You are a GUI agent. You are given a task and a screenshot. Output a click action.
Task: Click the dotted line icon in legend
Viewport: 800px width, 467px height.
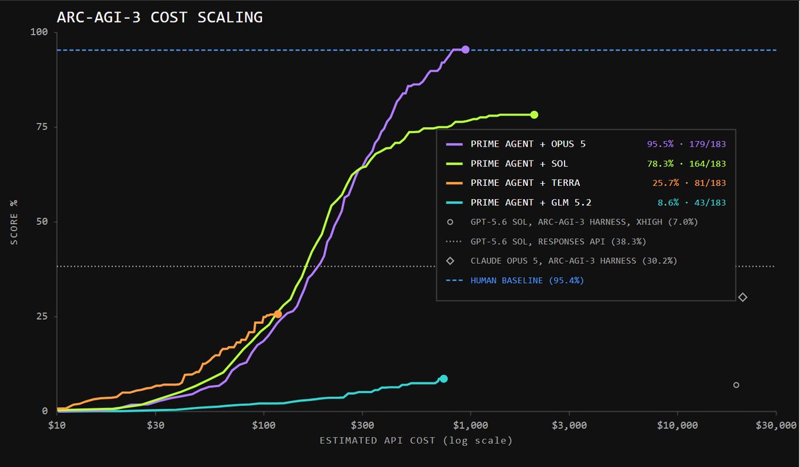coord(453,241)
